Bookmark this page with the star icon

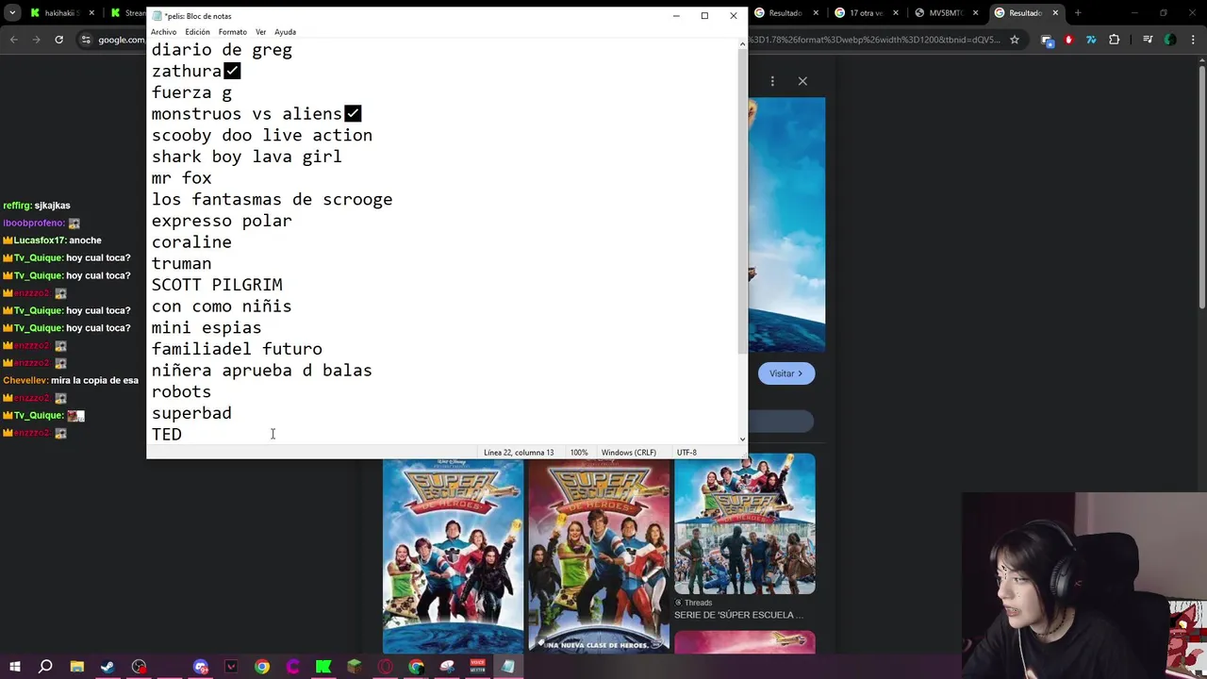(1015, 40)
